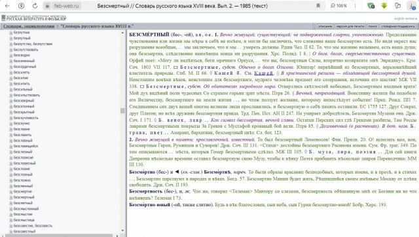Bookmark this page with the bookmark icon
Viewport: 419px width, 237px height.
pyautogui.click(x=318, y=6)
